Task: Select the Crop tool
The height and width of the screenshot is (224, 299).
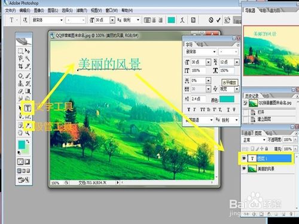Action: (x=20, y=66)
